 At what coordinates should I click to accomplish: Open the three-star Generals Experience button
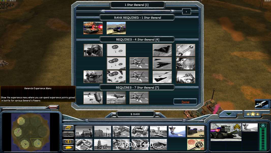253,114
